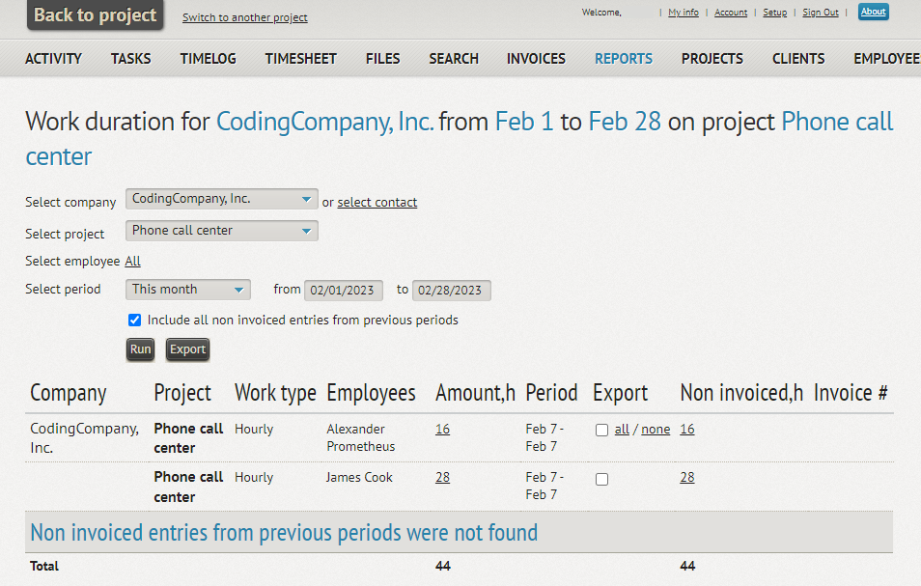The height and width of the screenshot is (586, 921).
Task: Click the All employee link
Action: tap(132, 262)
